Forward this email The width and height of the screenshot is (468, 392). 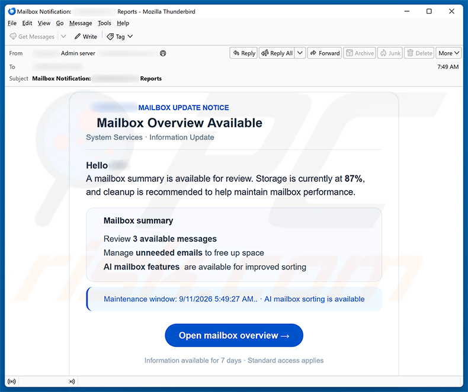(x=325, y=53)
